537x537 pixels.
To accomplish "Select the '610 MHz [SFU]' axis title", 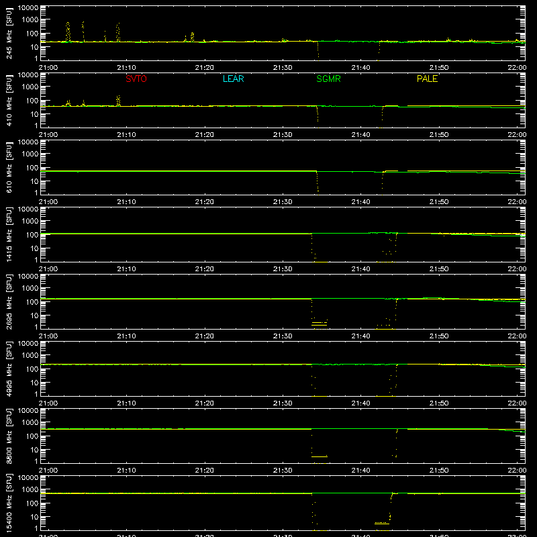I will point(9,167).
